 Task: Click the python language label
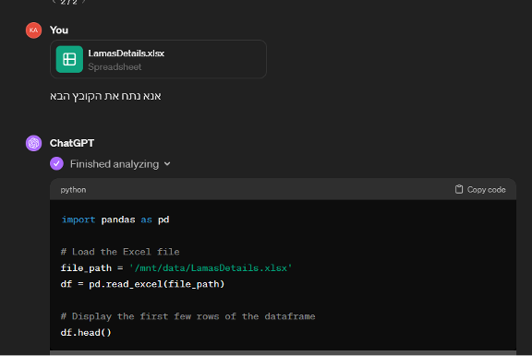point(73,190)
